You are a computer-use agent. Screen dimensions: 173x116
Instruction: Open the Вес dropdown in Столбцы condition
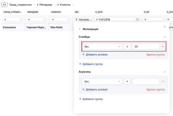[x=102, y=47]
